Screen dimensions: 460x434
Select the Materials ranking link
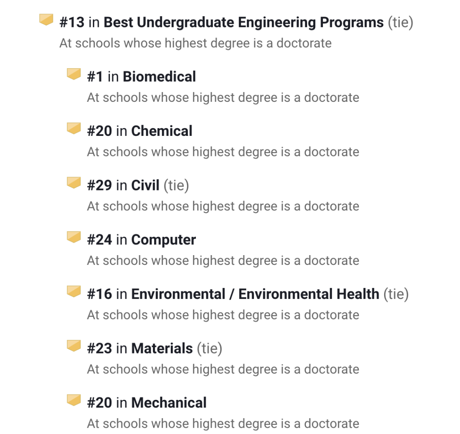[162, 348]
